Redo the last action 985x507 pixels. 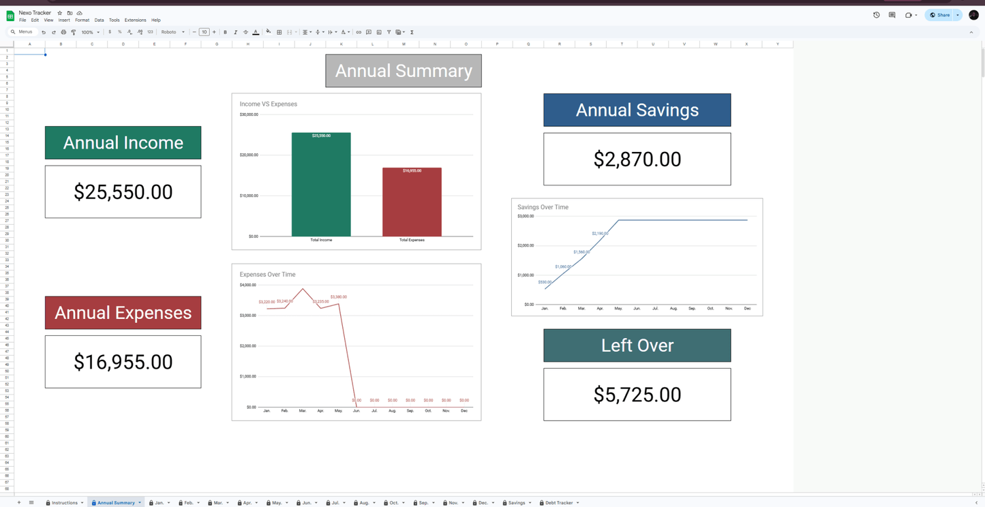54,32
